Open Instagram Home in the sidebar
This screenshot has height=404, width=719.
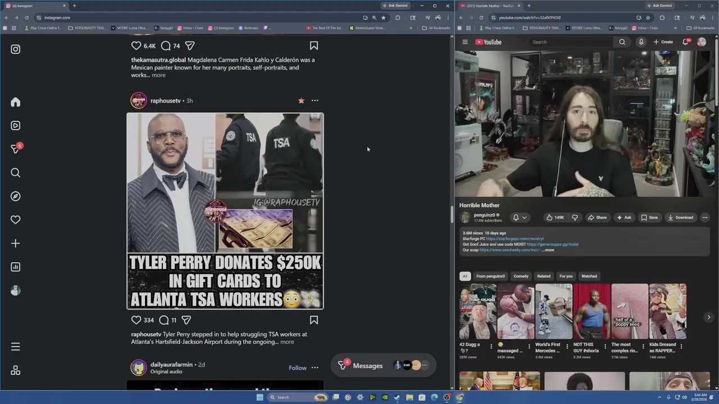pyautogui.click(x=16, y=102)
